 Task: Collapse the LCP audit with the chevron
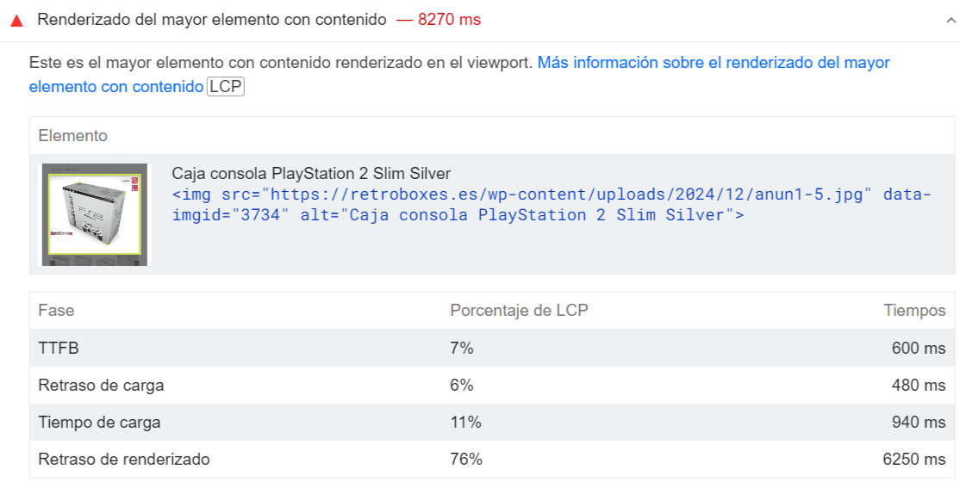(951, 20)
